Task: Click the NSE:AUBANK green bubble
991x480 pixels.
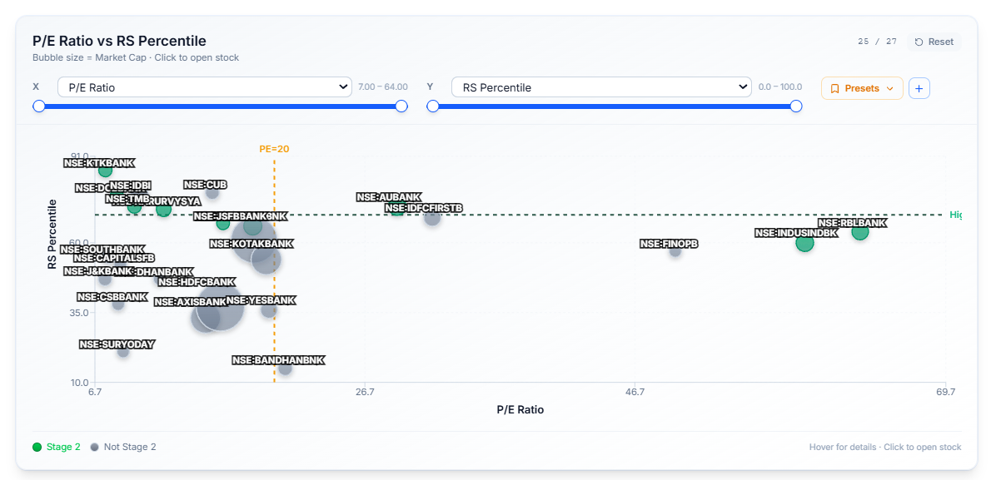Action: (397, 209)
